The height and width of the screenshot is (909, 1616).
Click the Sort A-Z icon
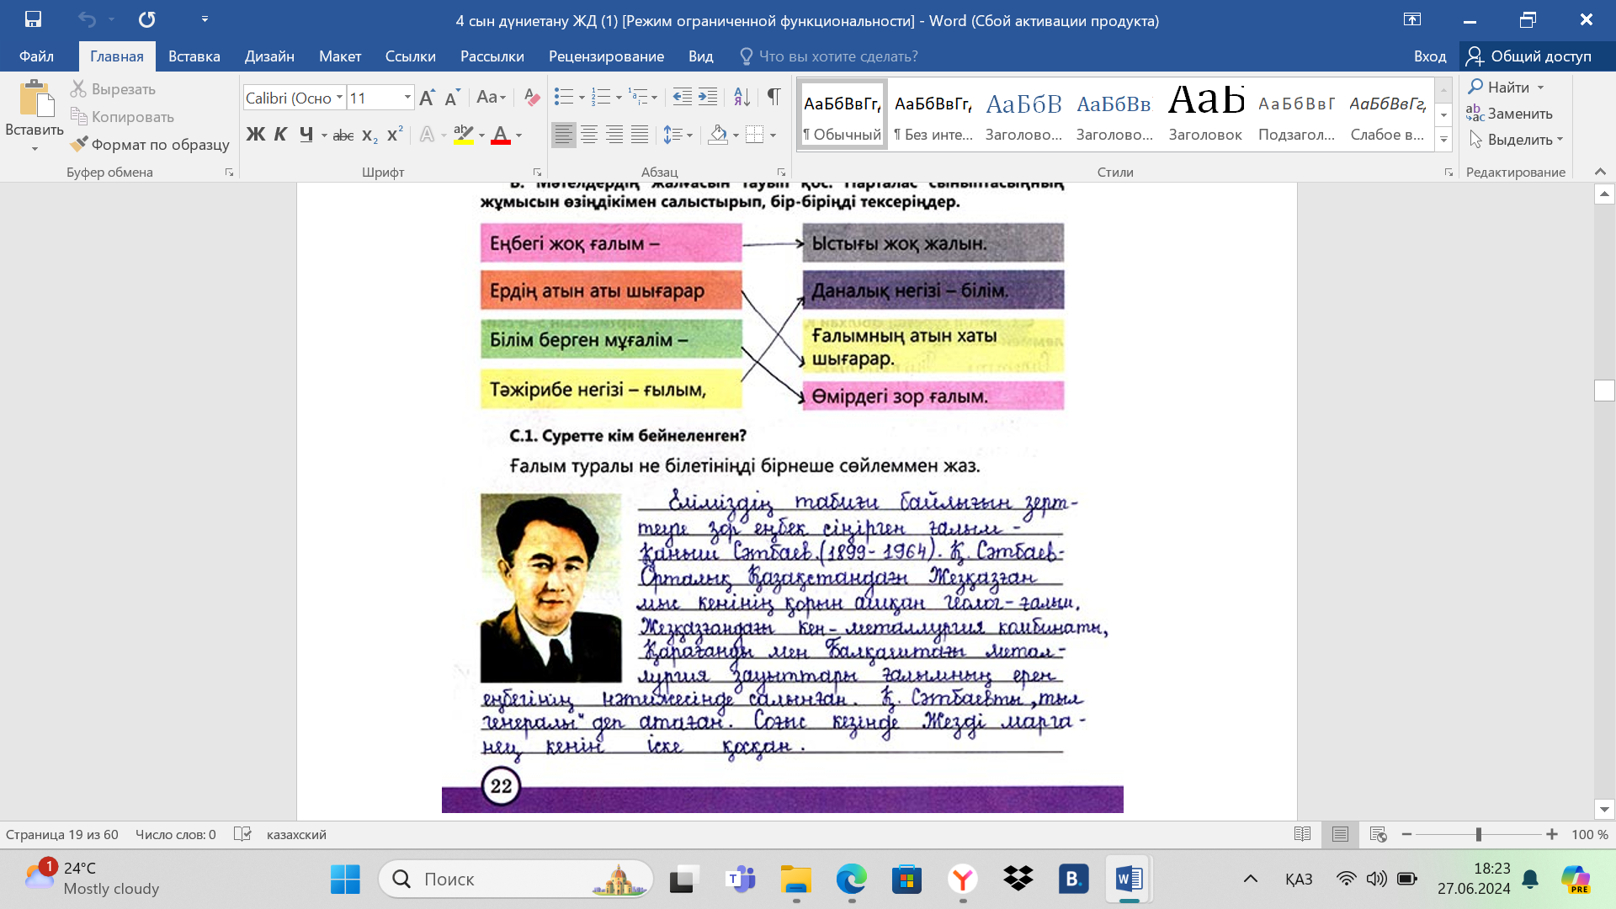coord(742,97)
